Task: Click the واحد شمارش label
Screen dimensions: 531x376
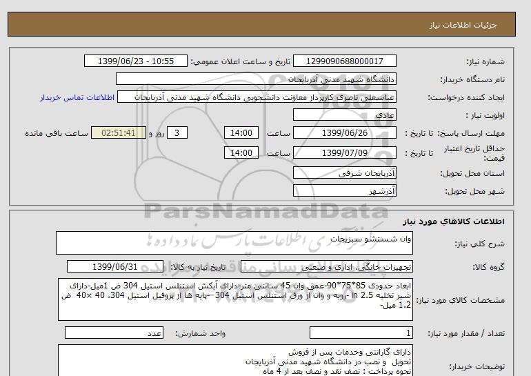Action: (x=200, y=334)
